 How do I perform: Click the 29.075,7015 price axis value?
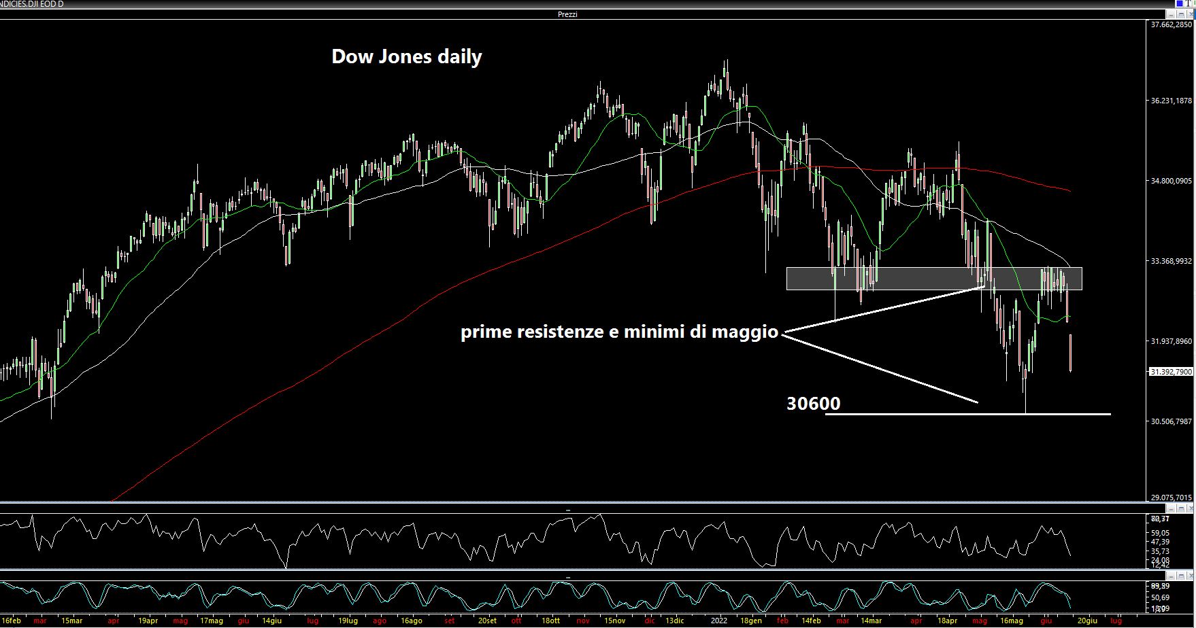click(1171, 498)
